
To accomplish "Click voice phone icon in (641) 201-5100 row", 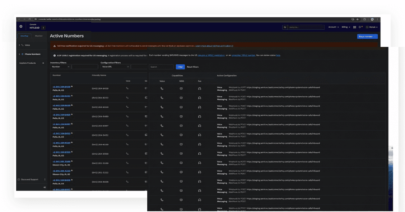I will [127, 163].
